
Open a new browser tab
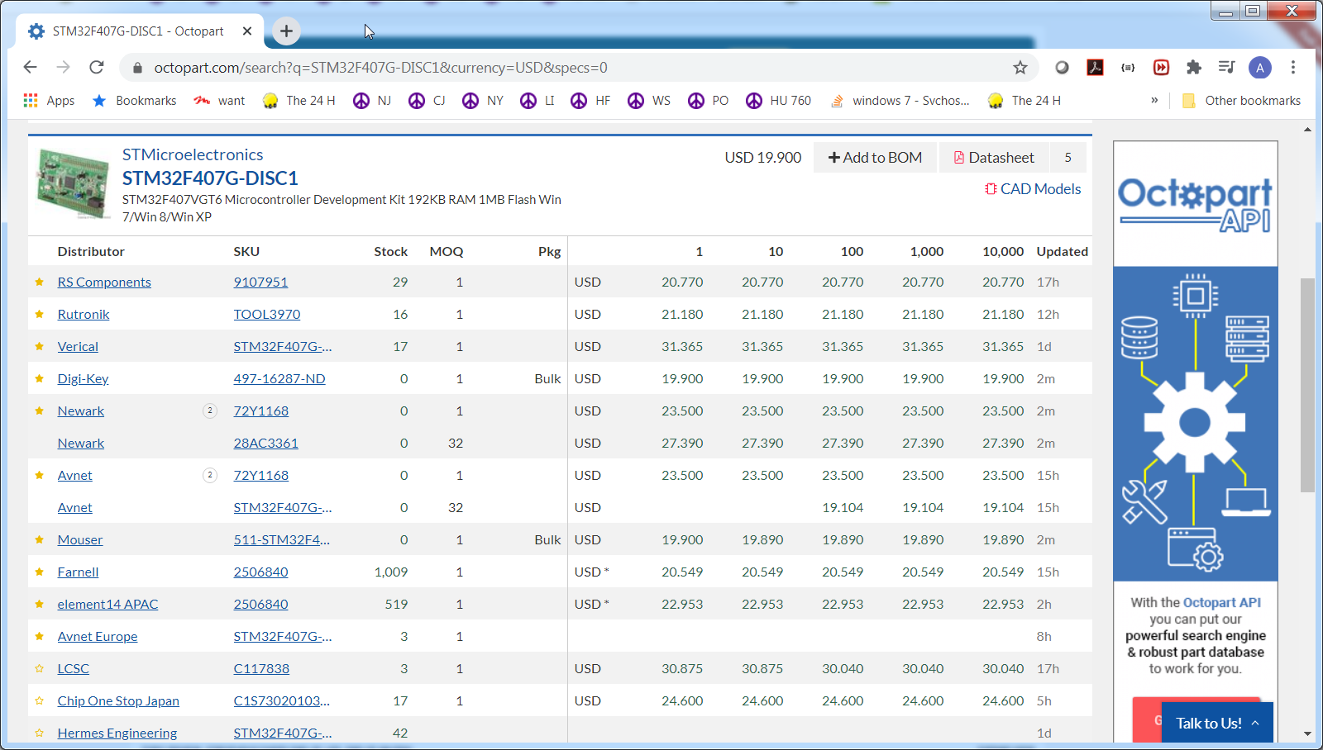[286, 31]
